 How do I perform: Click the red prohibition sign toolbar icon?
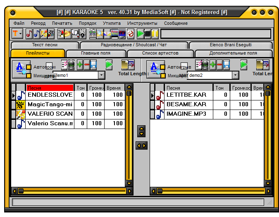(x=131, y=33)
